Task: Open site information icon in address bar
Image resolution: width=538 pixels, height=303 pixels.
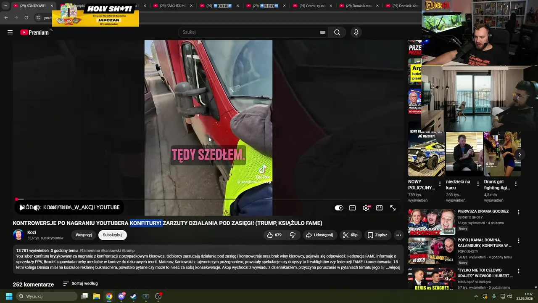Action: [38, 18]
